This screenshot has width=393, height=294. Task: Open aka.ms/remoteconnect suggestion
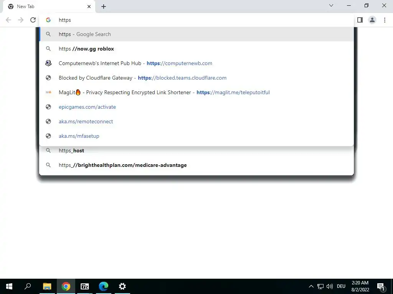(x=196, y=121)
